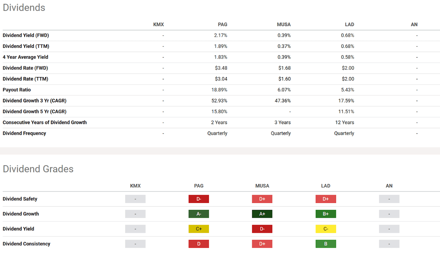The height and width of the screenshot is (258, 440).
Task: Select the MUSA header in Dividend Grades table
Action: click(x=262, y=186)
